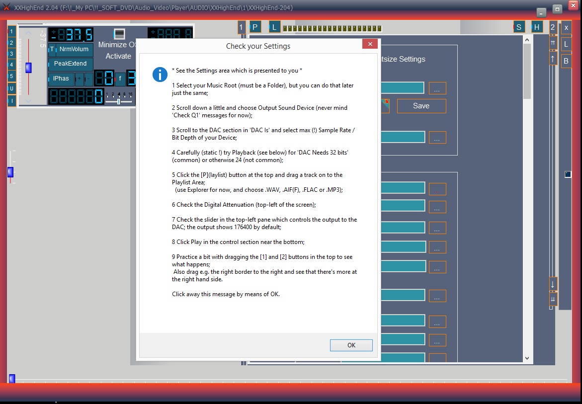
Task: Maximize the XXHighEnd window
Action: 557,9
